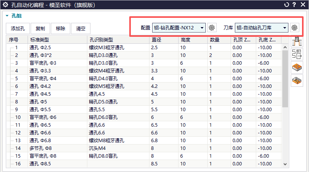Click the vertical scrollbar thumb
Image resolution: width=309 pixels, height=172 pixels.
pyautogui.click(x=285, y=79)
